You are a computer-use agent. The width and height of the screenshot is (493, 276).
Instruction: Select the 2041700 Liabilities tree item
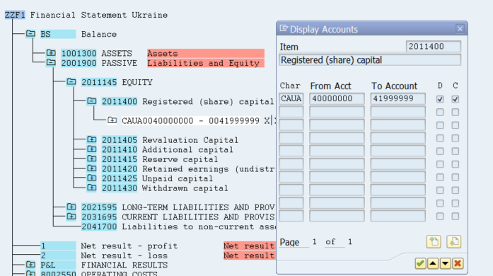tap(99, 226)
